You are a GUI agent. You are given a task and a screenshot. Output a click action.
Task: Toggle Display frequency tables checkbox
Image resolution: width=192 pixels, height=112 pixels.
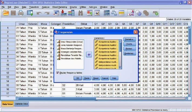[x=58, y=72]
